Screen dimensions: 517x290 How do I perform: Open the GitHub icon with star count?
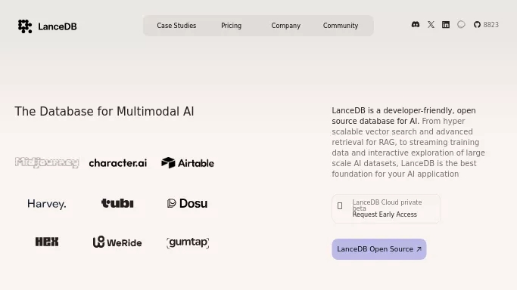pos(486,25)
